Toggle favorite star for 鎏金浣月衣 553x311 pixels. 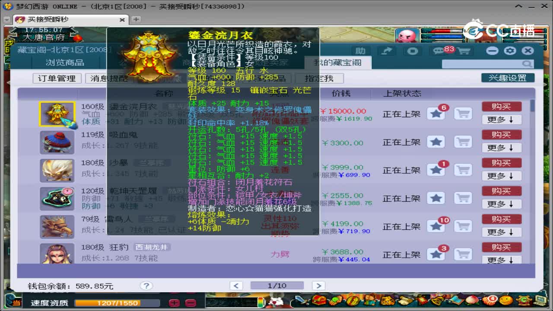coord(436,114)
